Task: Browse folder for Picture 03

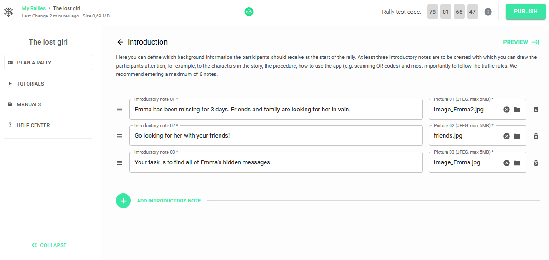Action: tap(517, 163)
